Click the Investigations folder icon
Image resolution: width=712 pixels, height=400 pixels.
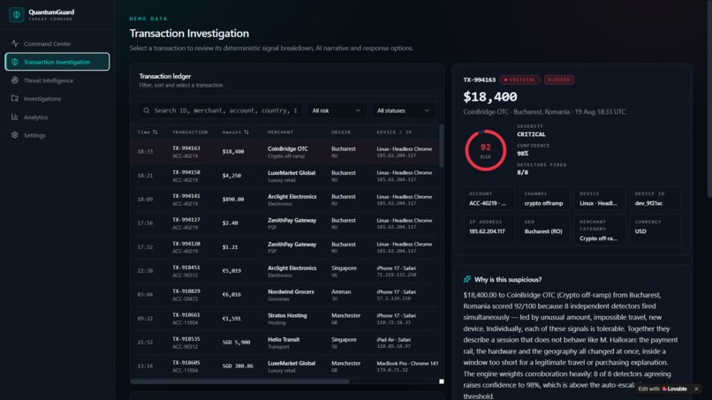click(x=14, y=99)
